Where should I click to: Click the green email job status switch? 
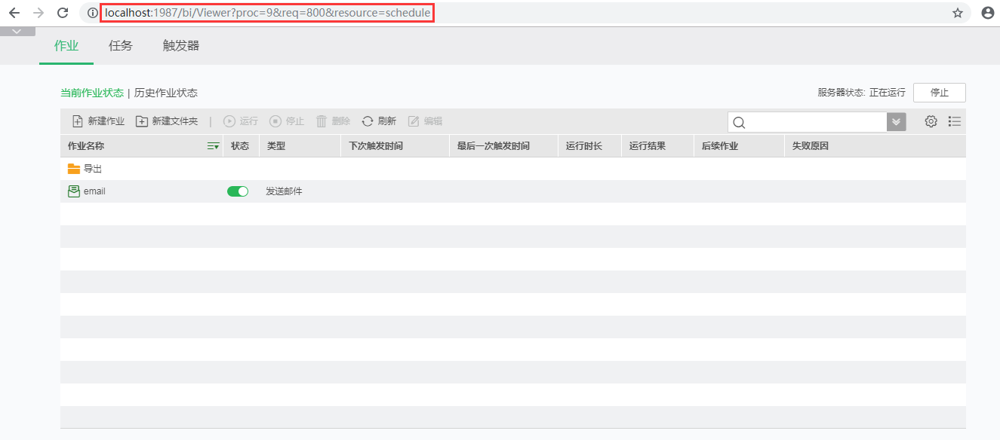pyautogui.click(x=237, y=191)
